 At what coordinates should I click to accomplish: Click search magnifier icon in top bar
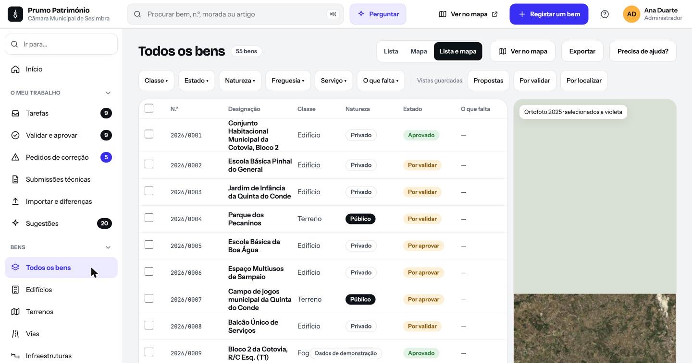pyautogui.click(x=137, y=14)
